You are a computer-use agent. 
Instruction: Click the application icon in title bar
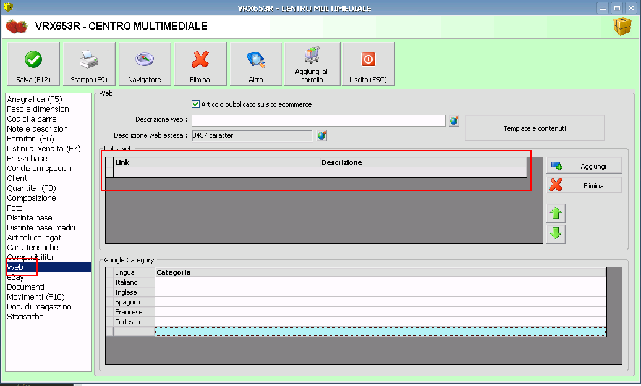pyautogui.click(x=8, y=7)
